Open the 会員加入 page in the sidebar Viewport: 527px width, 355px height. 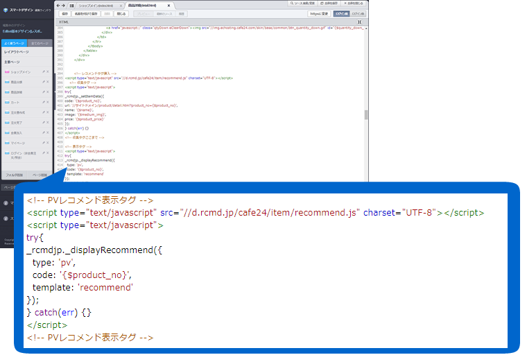(17, 133)
